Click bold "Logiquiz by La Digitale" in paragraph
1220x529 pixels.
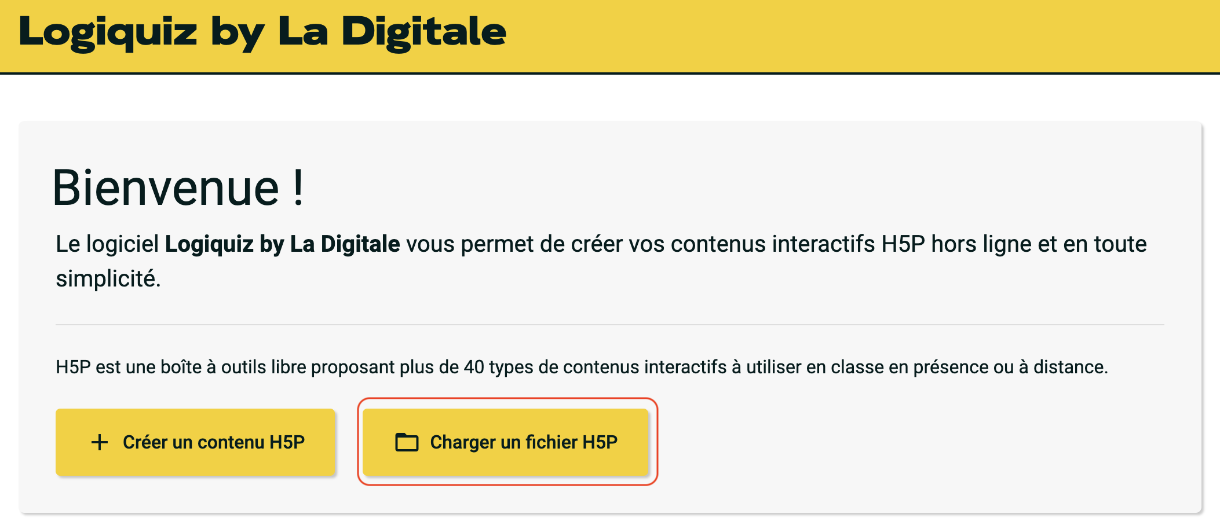(282, 244)
